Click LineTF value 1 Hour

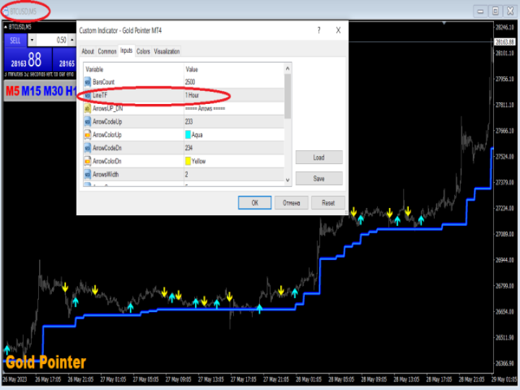[x=192, y=95]
